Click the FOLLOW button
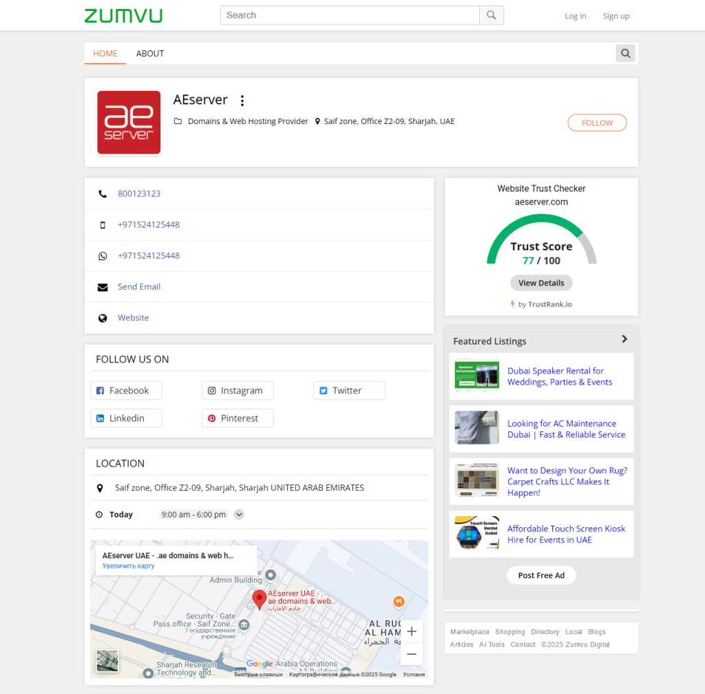 597,123
